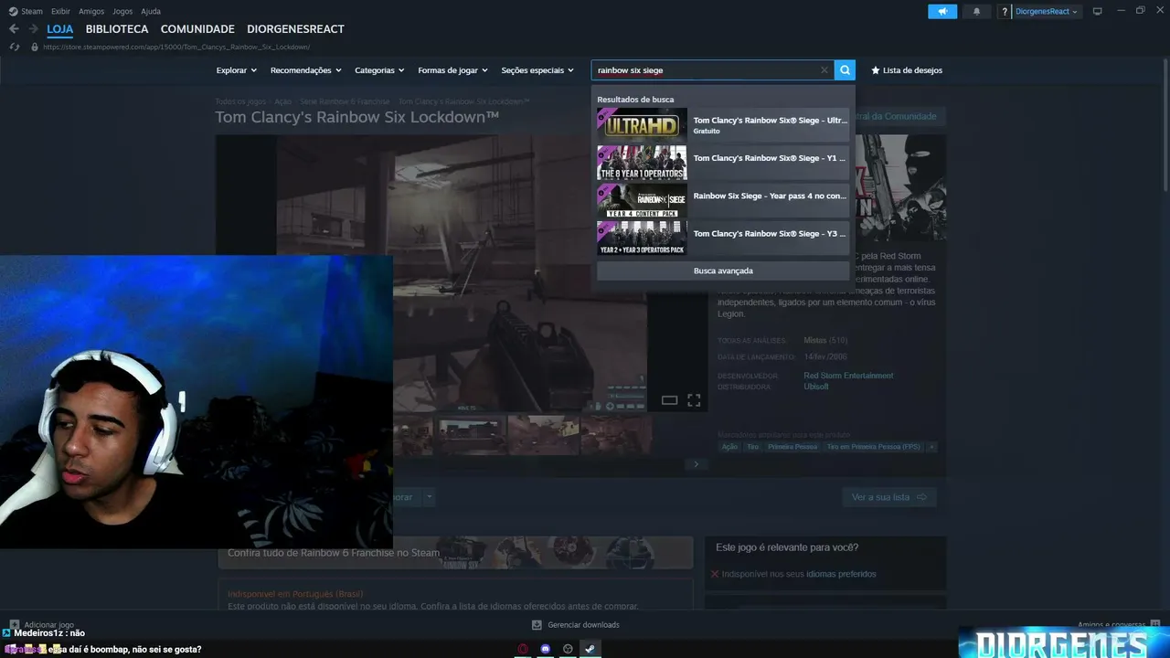Click Adicionar jogo
The width and height of the screenshot is (1170, 658).
(42, 625)
